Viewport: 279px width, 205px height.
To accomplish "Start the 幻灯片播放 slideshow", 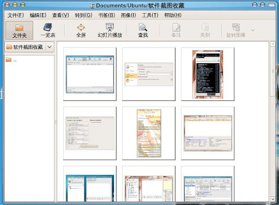I will pyautogui.click(x=110, y=31).
